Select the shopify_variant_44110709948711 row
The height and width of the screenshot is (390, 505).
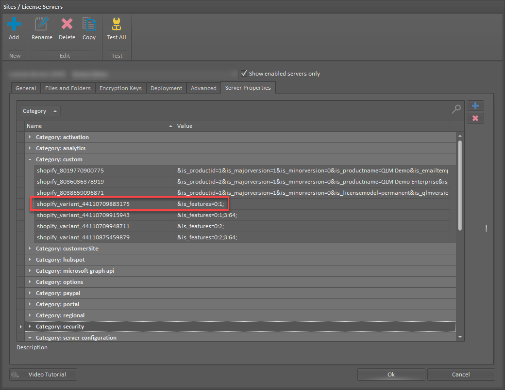(242, 226)
